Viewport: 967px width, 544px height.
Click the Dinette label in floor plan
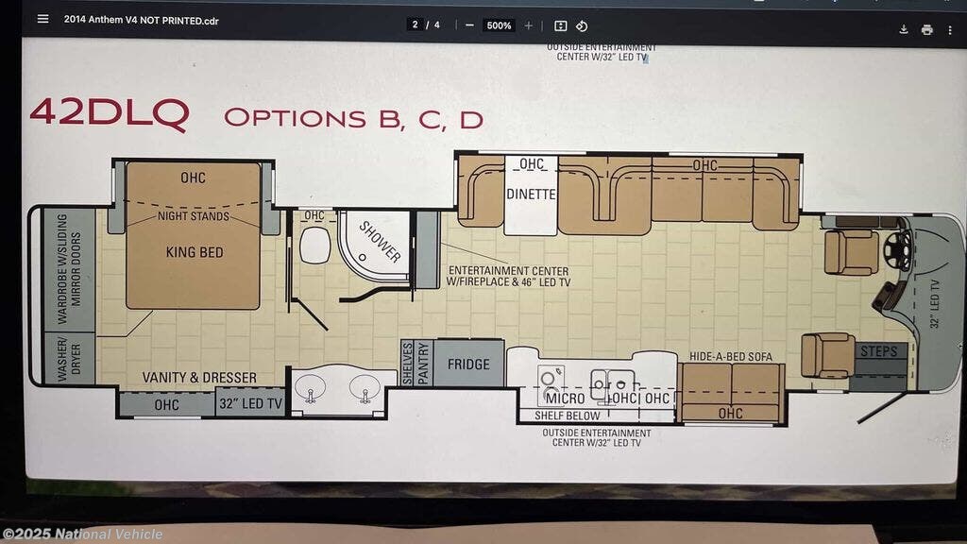530,195
